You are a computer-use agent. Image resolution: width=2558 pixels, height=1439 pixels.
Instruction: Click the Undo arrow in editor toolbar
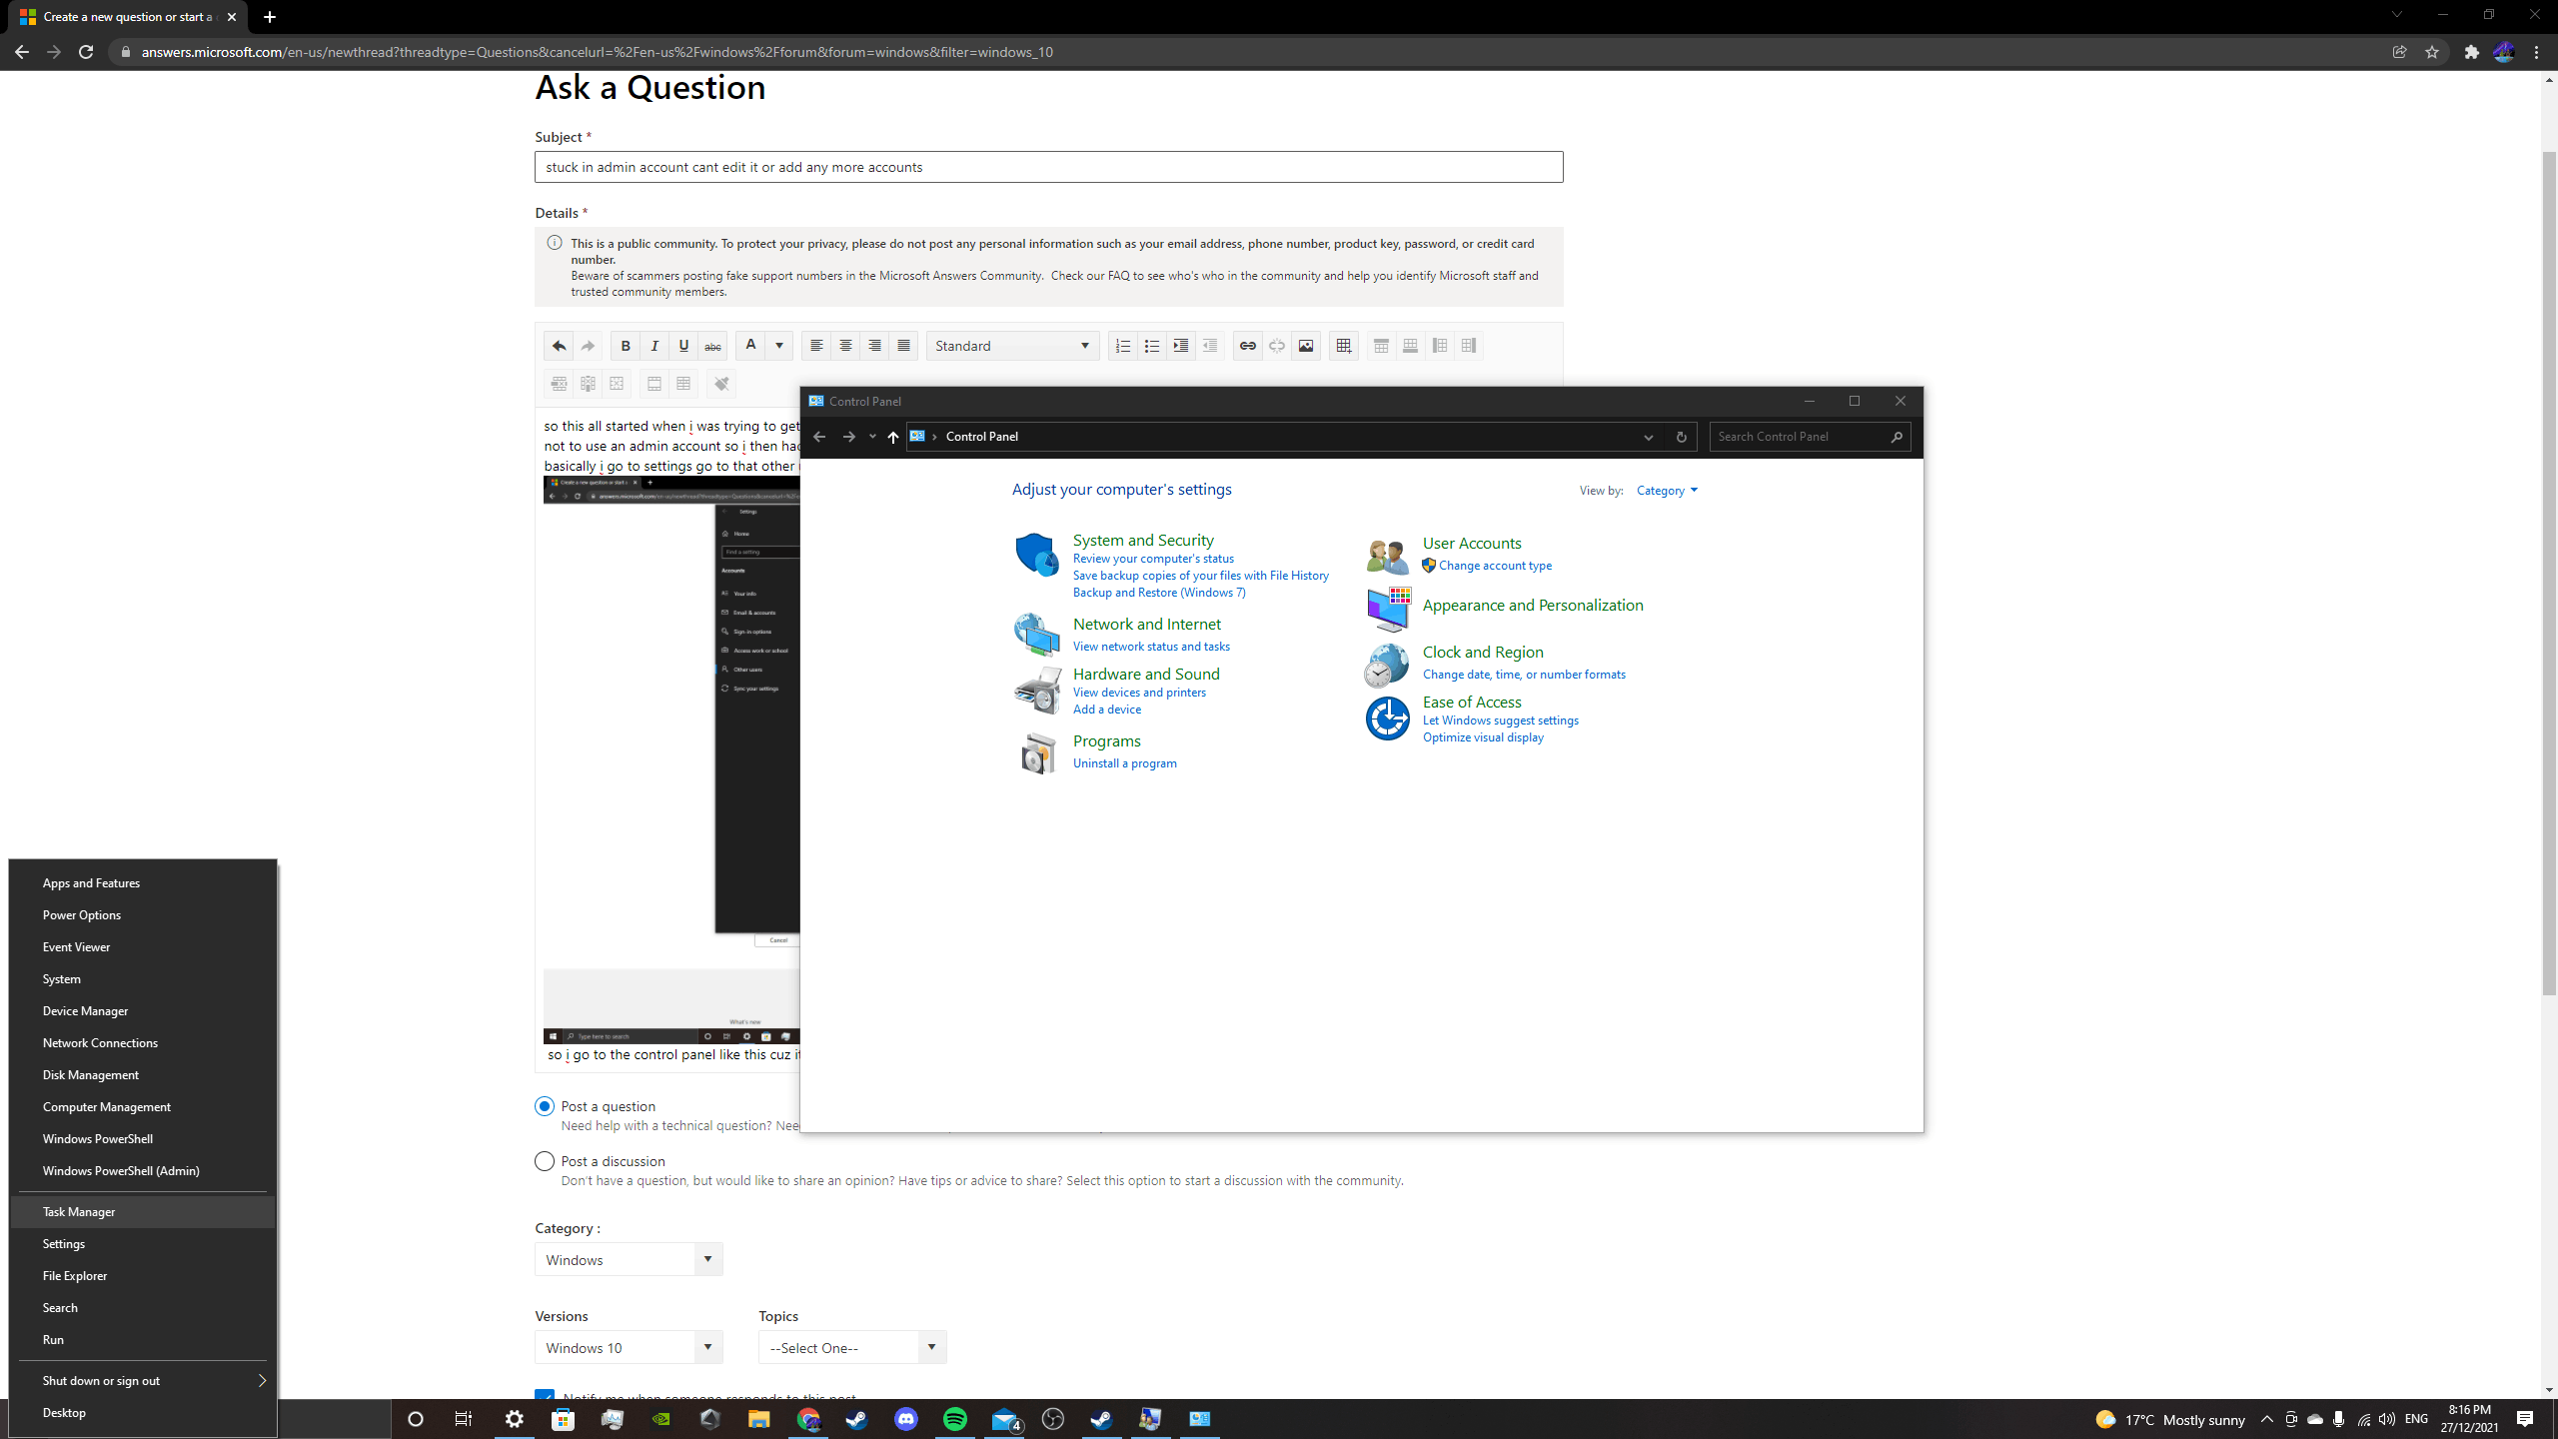[x=559, y=346]
